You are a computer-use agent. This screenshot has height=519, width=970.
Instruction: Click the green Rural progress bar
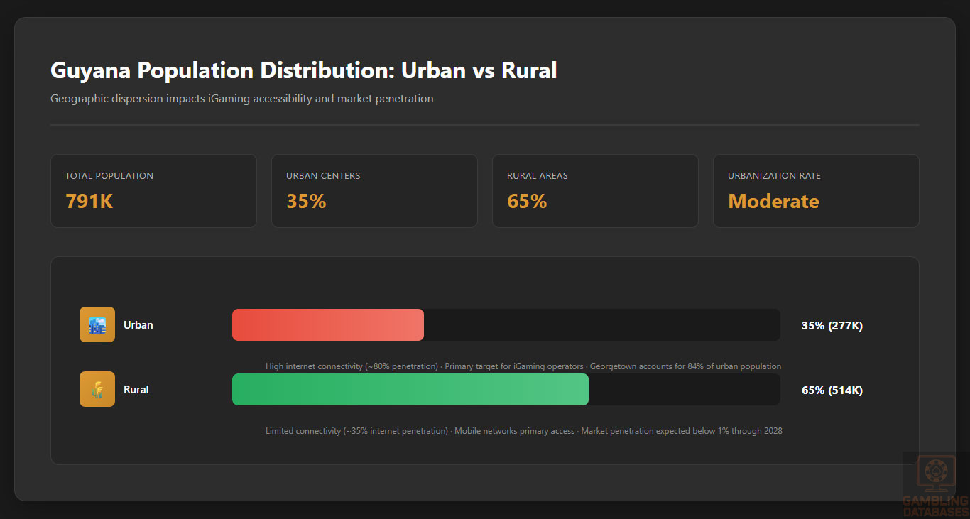pyautogui.click(x=410, y=390)
